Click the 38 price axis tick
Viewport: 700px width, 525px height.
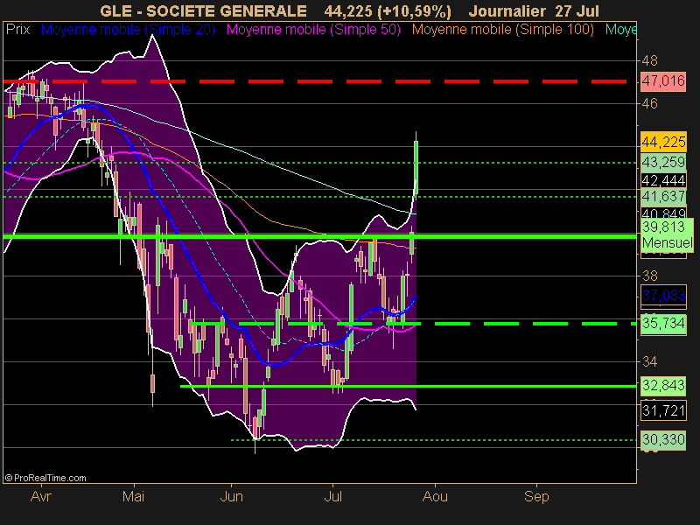point(649,276)
